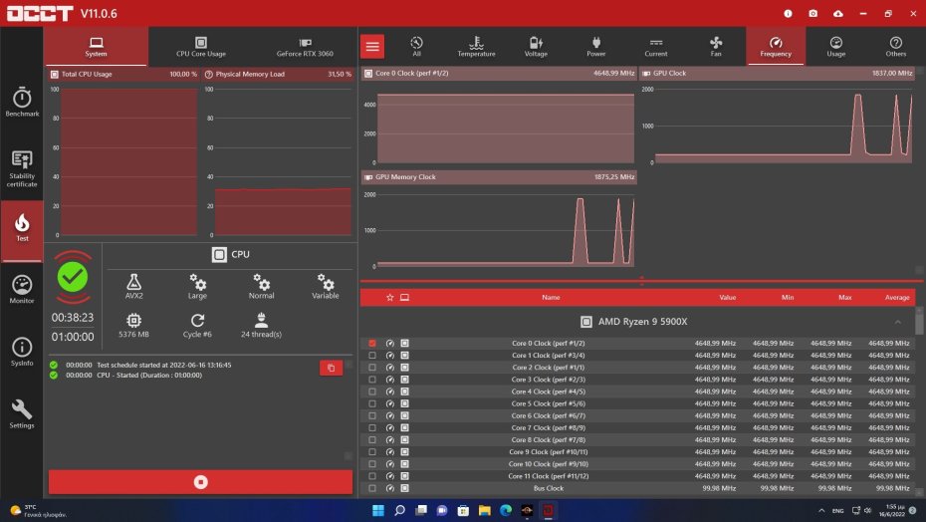Open SysInfo from the sidebar
This screenshot has width=926, height=522.
[x=22, y=352]
